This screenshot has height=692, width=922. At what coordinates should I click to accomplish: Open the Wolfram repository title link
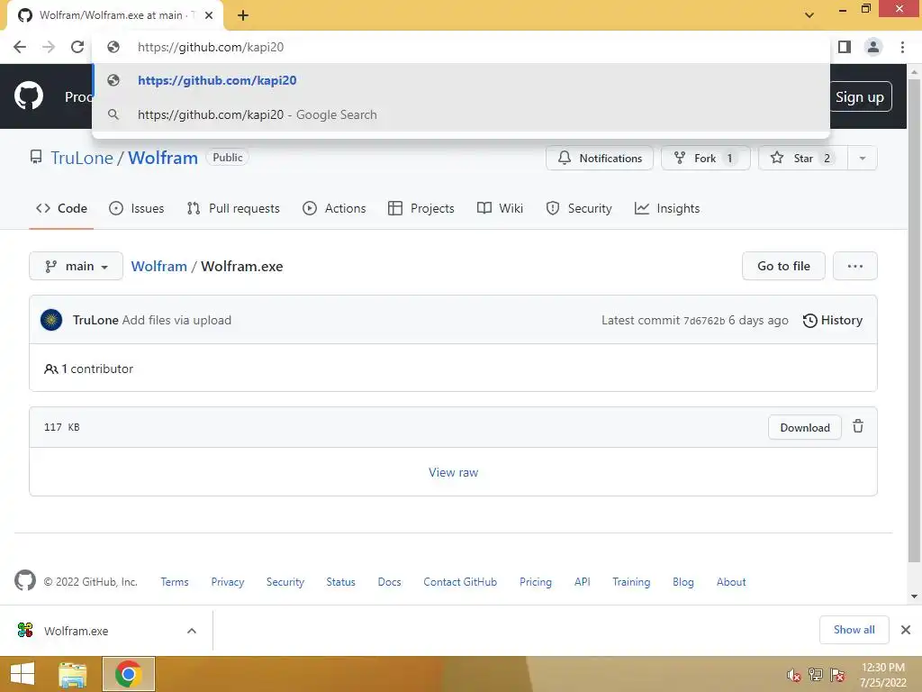click(x=163, y=158)
